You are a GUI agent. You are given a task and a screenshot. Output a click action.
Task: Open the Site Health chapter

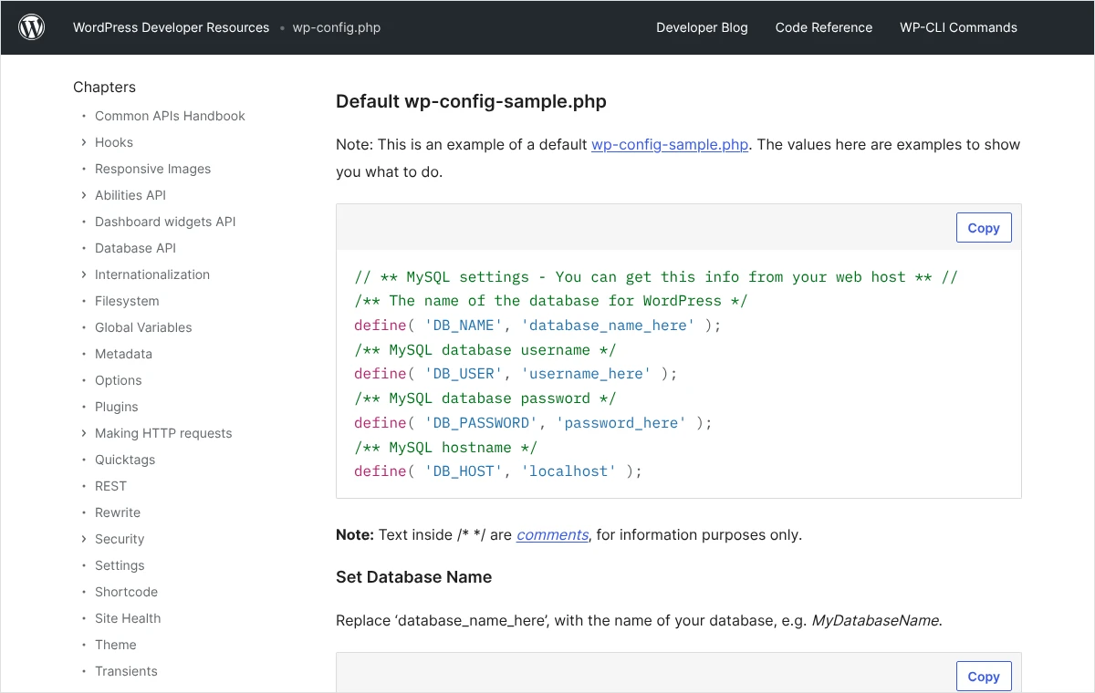[128, 618]
